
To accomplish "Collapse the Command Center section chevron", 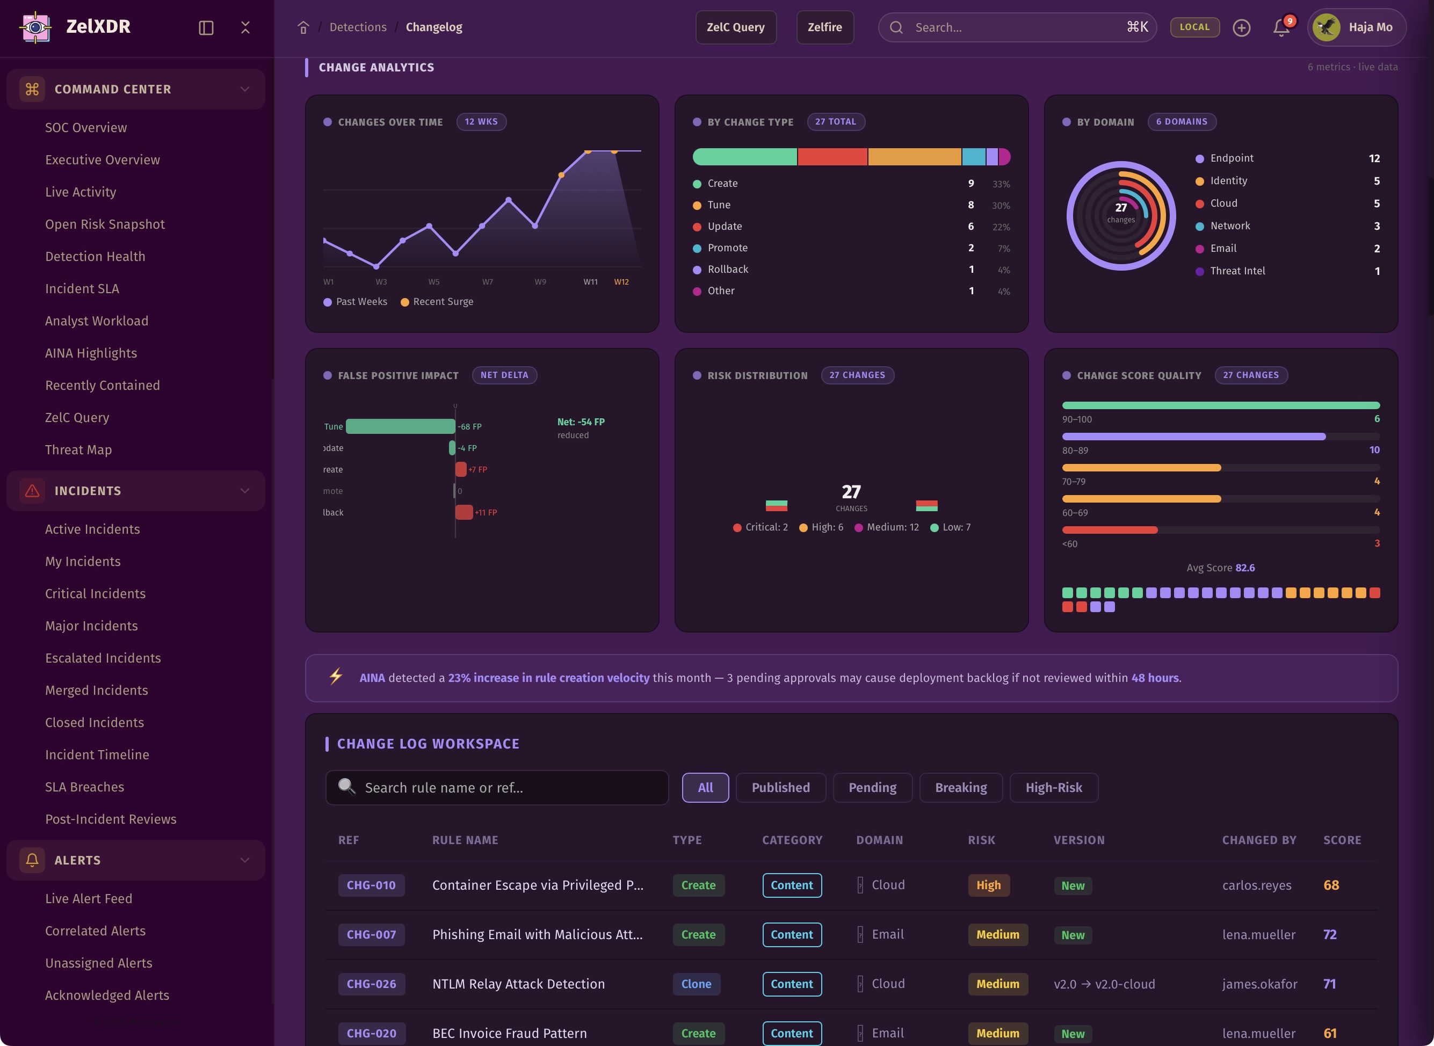I will (x=244, y=89).
